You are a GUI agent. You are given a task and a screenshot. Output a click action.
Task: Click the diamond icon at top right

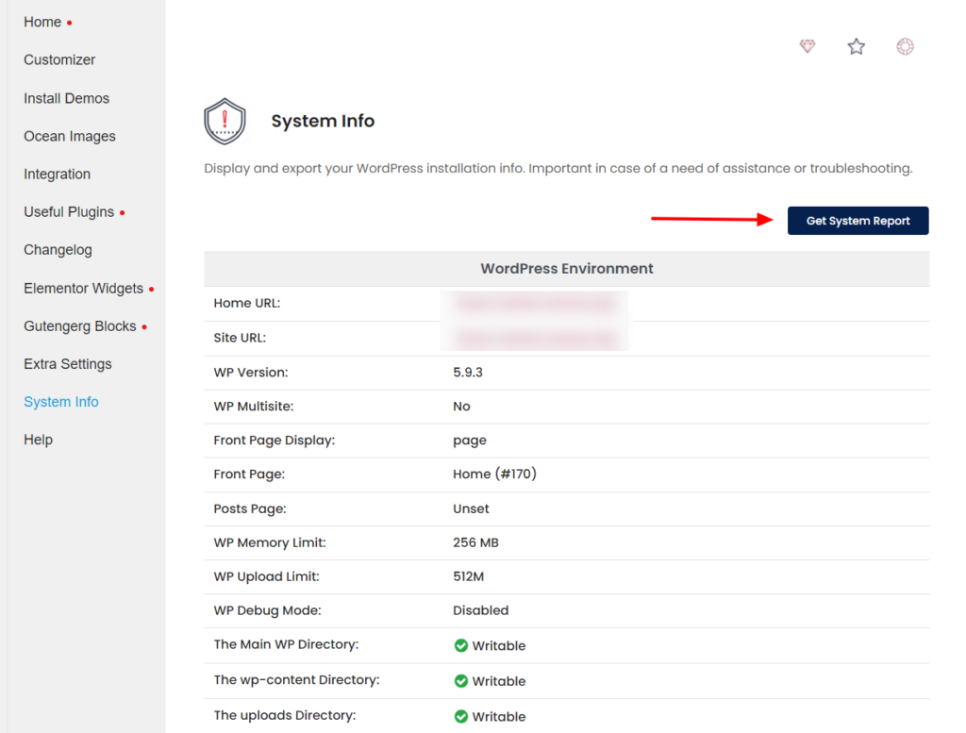[x=807, y=46]
